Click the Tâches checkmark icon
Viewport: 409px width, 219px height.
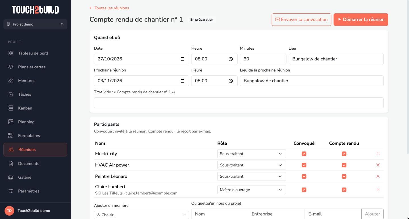[x=11, y=94]
